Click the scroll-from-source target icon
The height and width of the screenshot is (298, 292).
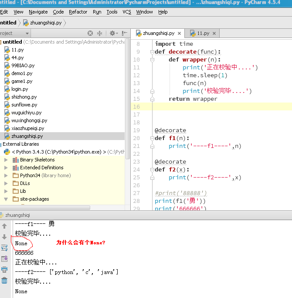click(x=90, y=33)
